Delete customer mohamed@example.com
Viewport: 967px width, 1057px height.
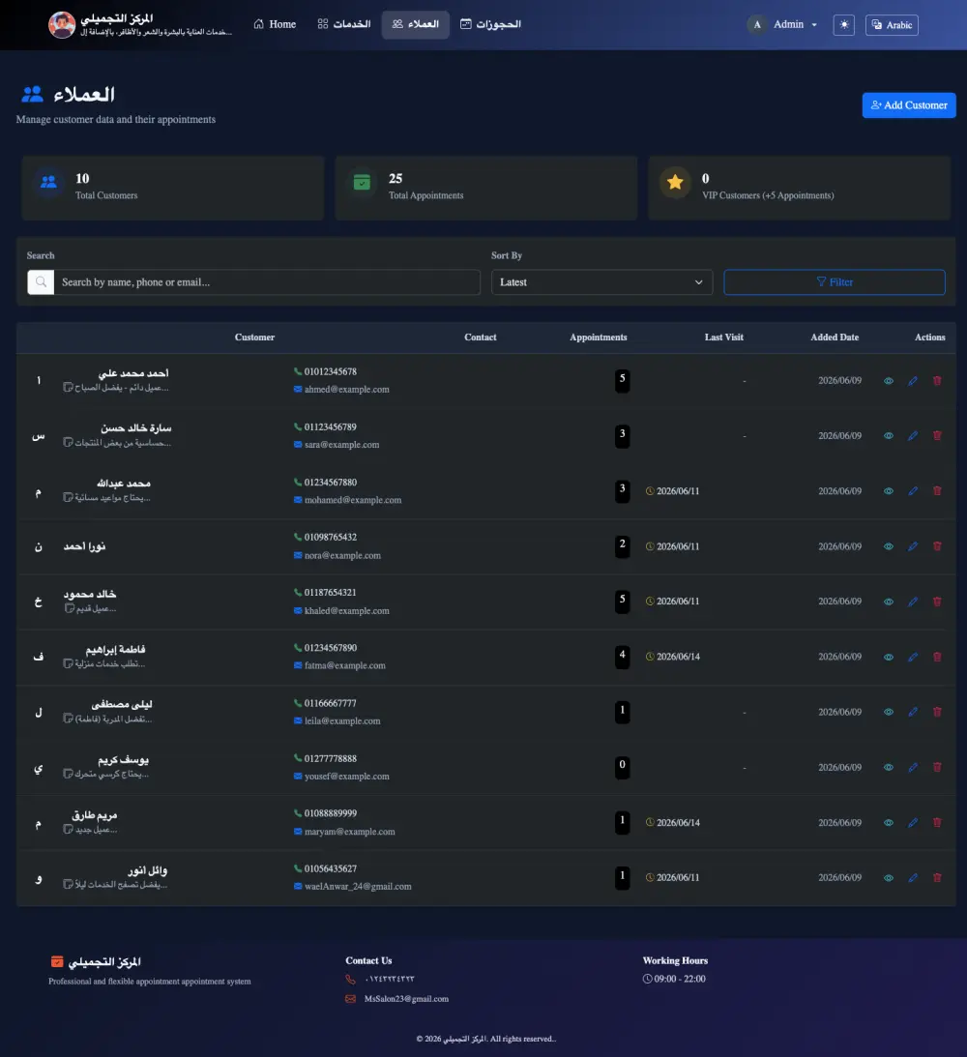pyautogui.click(x=937, y=490)
